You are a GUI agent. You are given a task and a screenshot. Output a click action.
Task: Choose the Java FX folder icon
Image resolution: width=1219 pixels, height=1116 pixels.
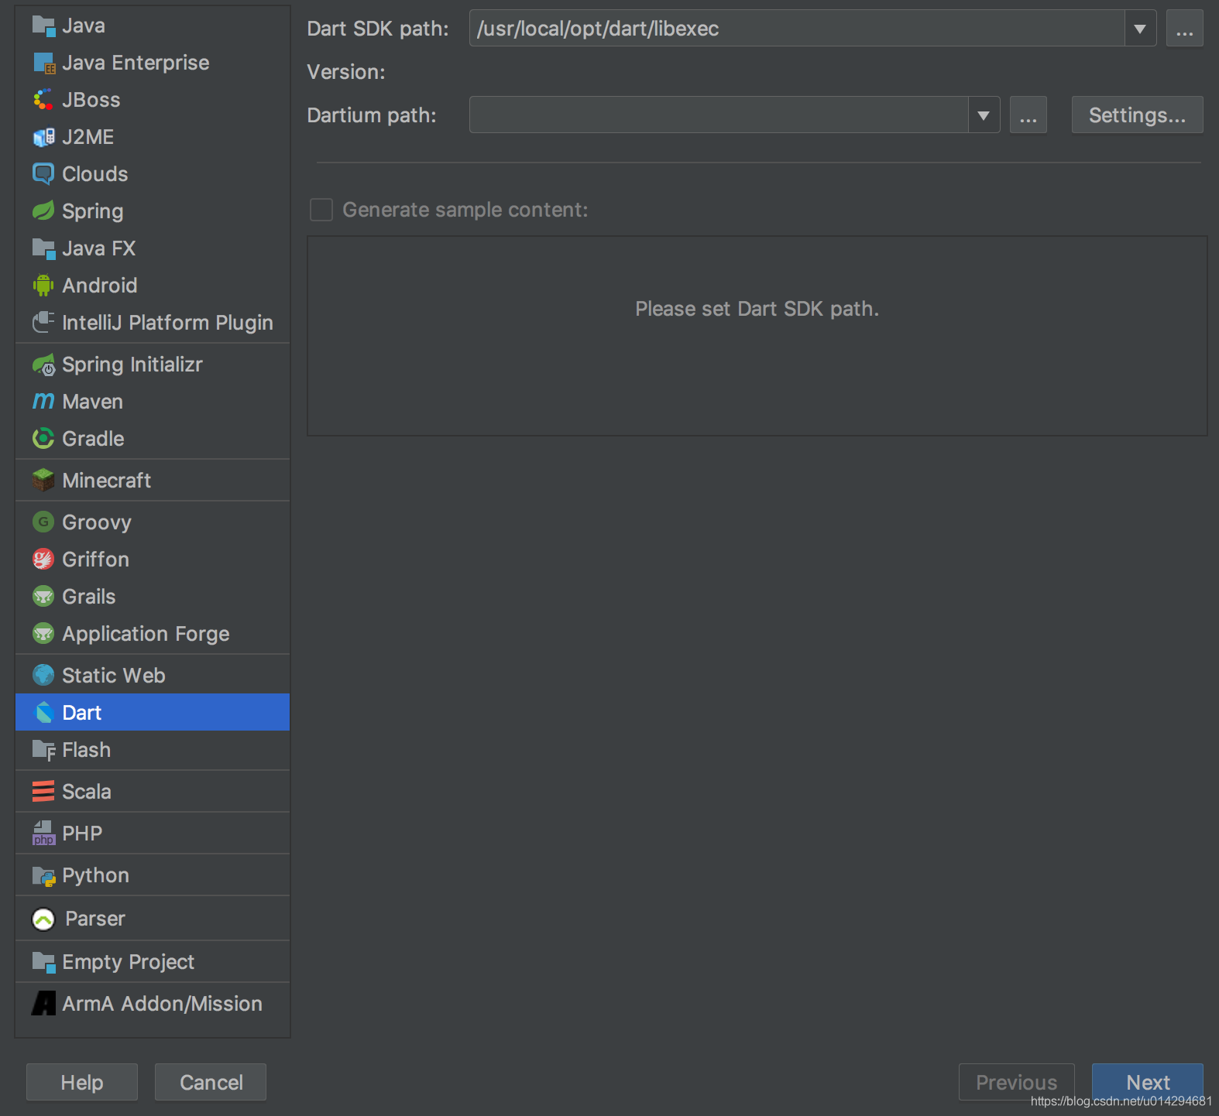point(43,248)
